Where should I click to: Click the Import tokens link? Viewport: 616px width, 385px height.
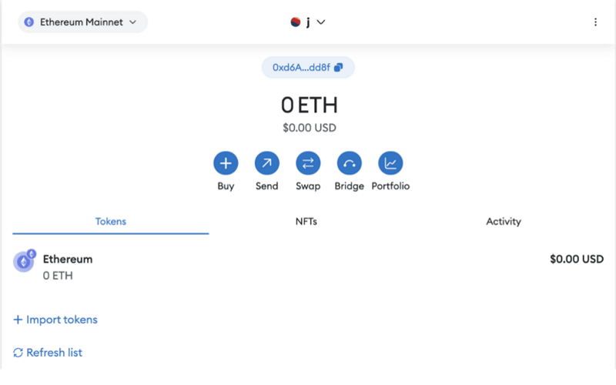[55, 320]
